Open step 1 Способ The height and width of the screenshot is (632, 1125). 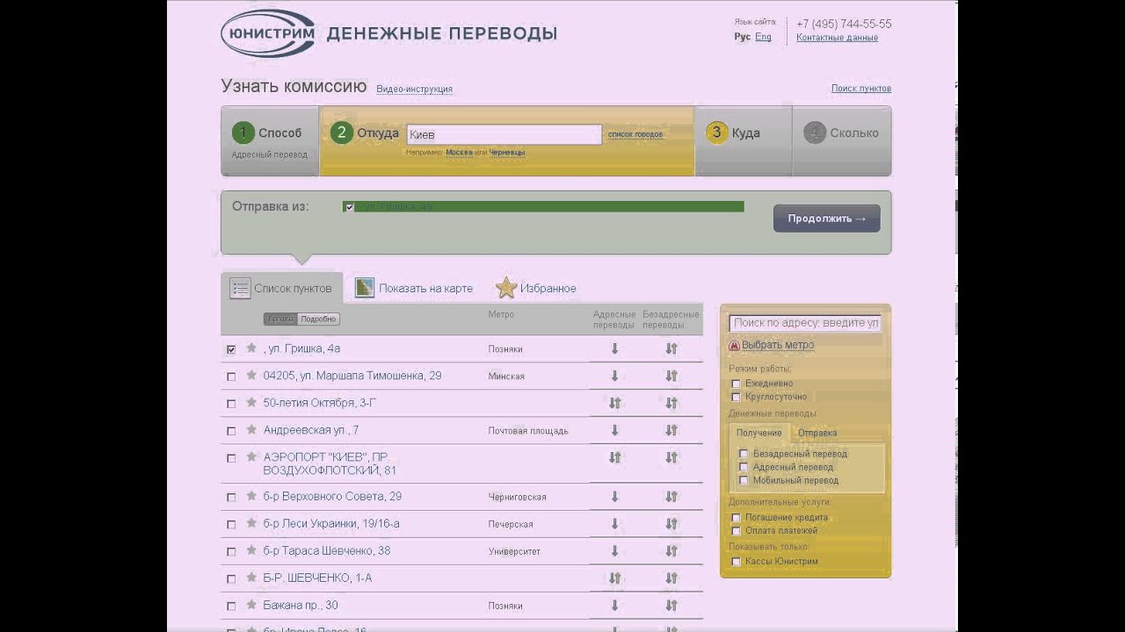pos(270,141)
